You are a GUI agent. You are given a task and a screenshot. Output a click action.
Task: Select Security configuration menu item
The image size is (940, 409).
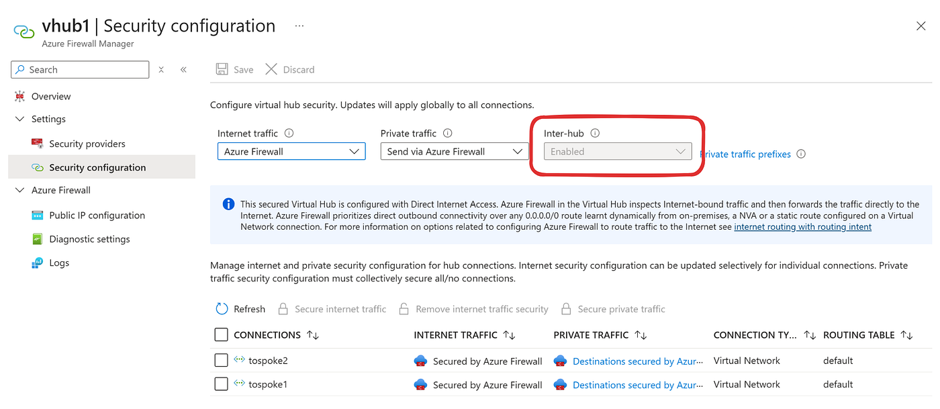[x=101, y=167]
